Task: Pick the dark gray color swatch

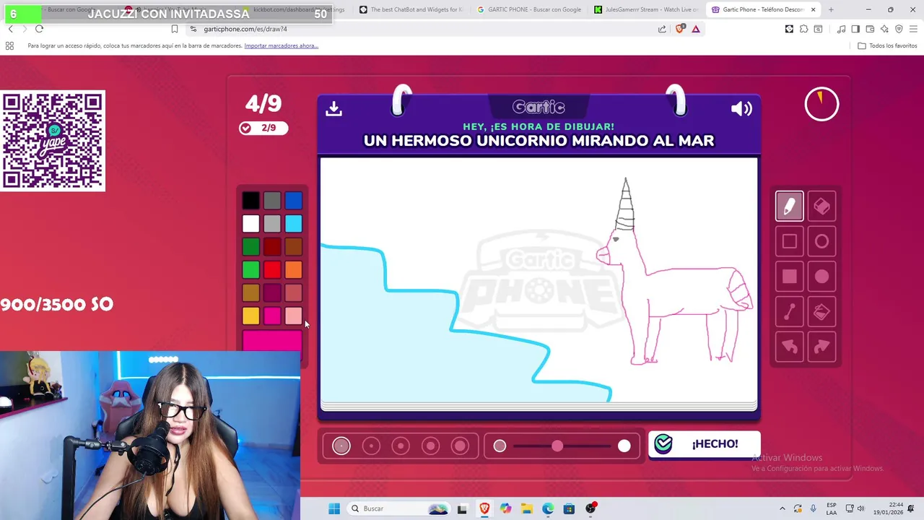Action: click(x=272, y=201)
